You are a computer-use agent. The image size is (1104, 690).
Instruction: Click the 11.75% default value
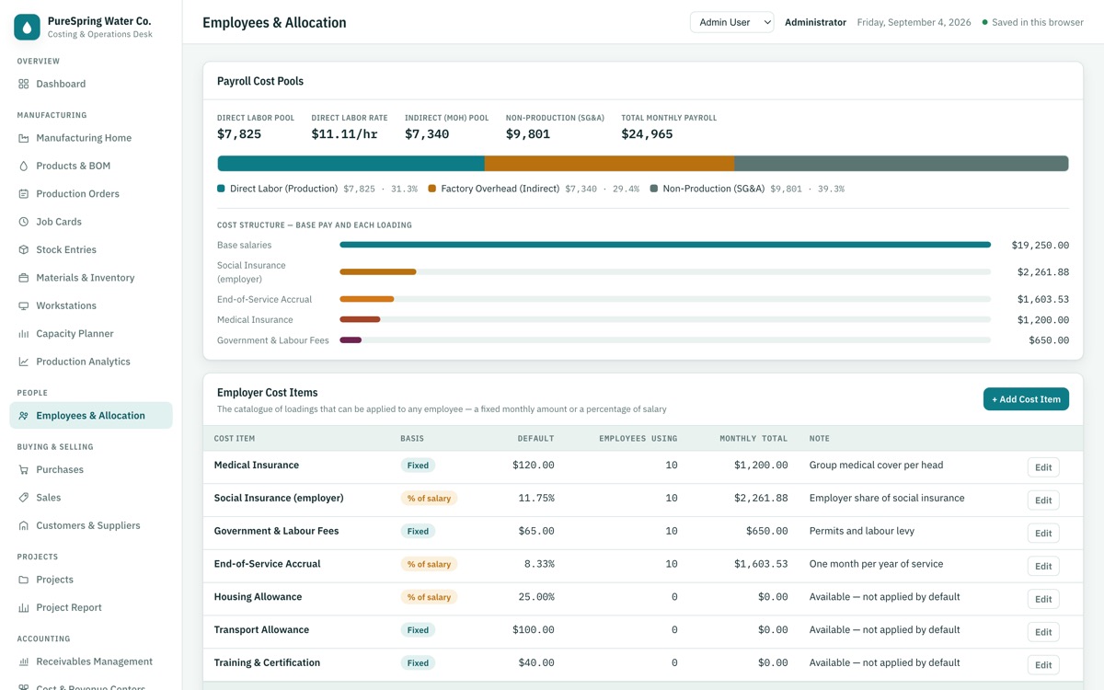pyautogui.click(x=536, y=498)
